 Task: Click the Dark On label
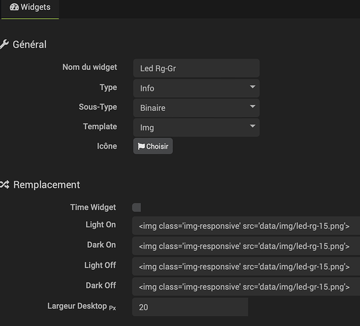[x=101, y=244]
